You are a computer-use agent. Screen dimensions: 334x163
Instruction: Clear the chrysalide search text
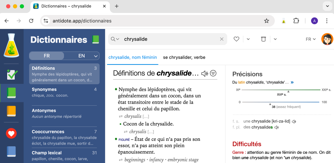222,39
